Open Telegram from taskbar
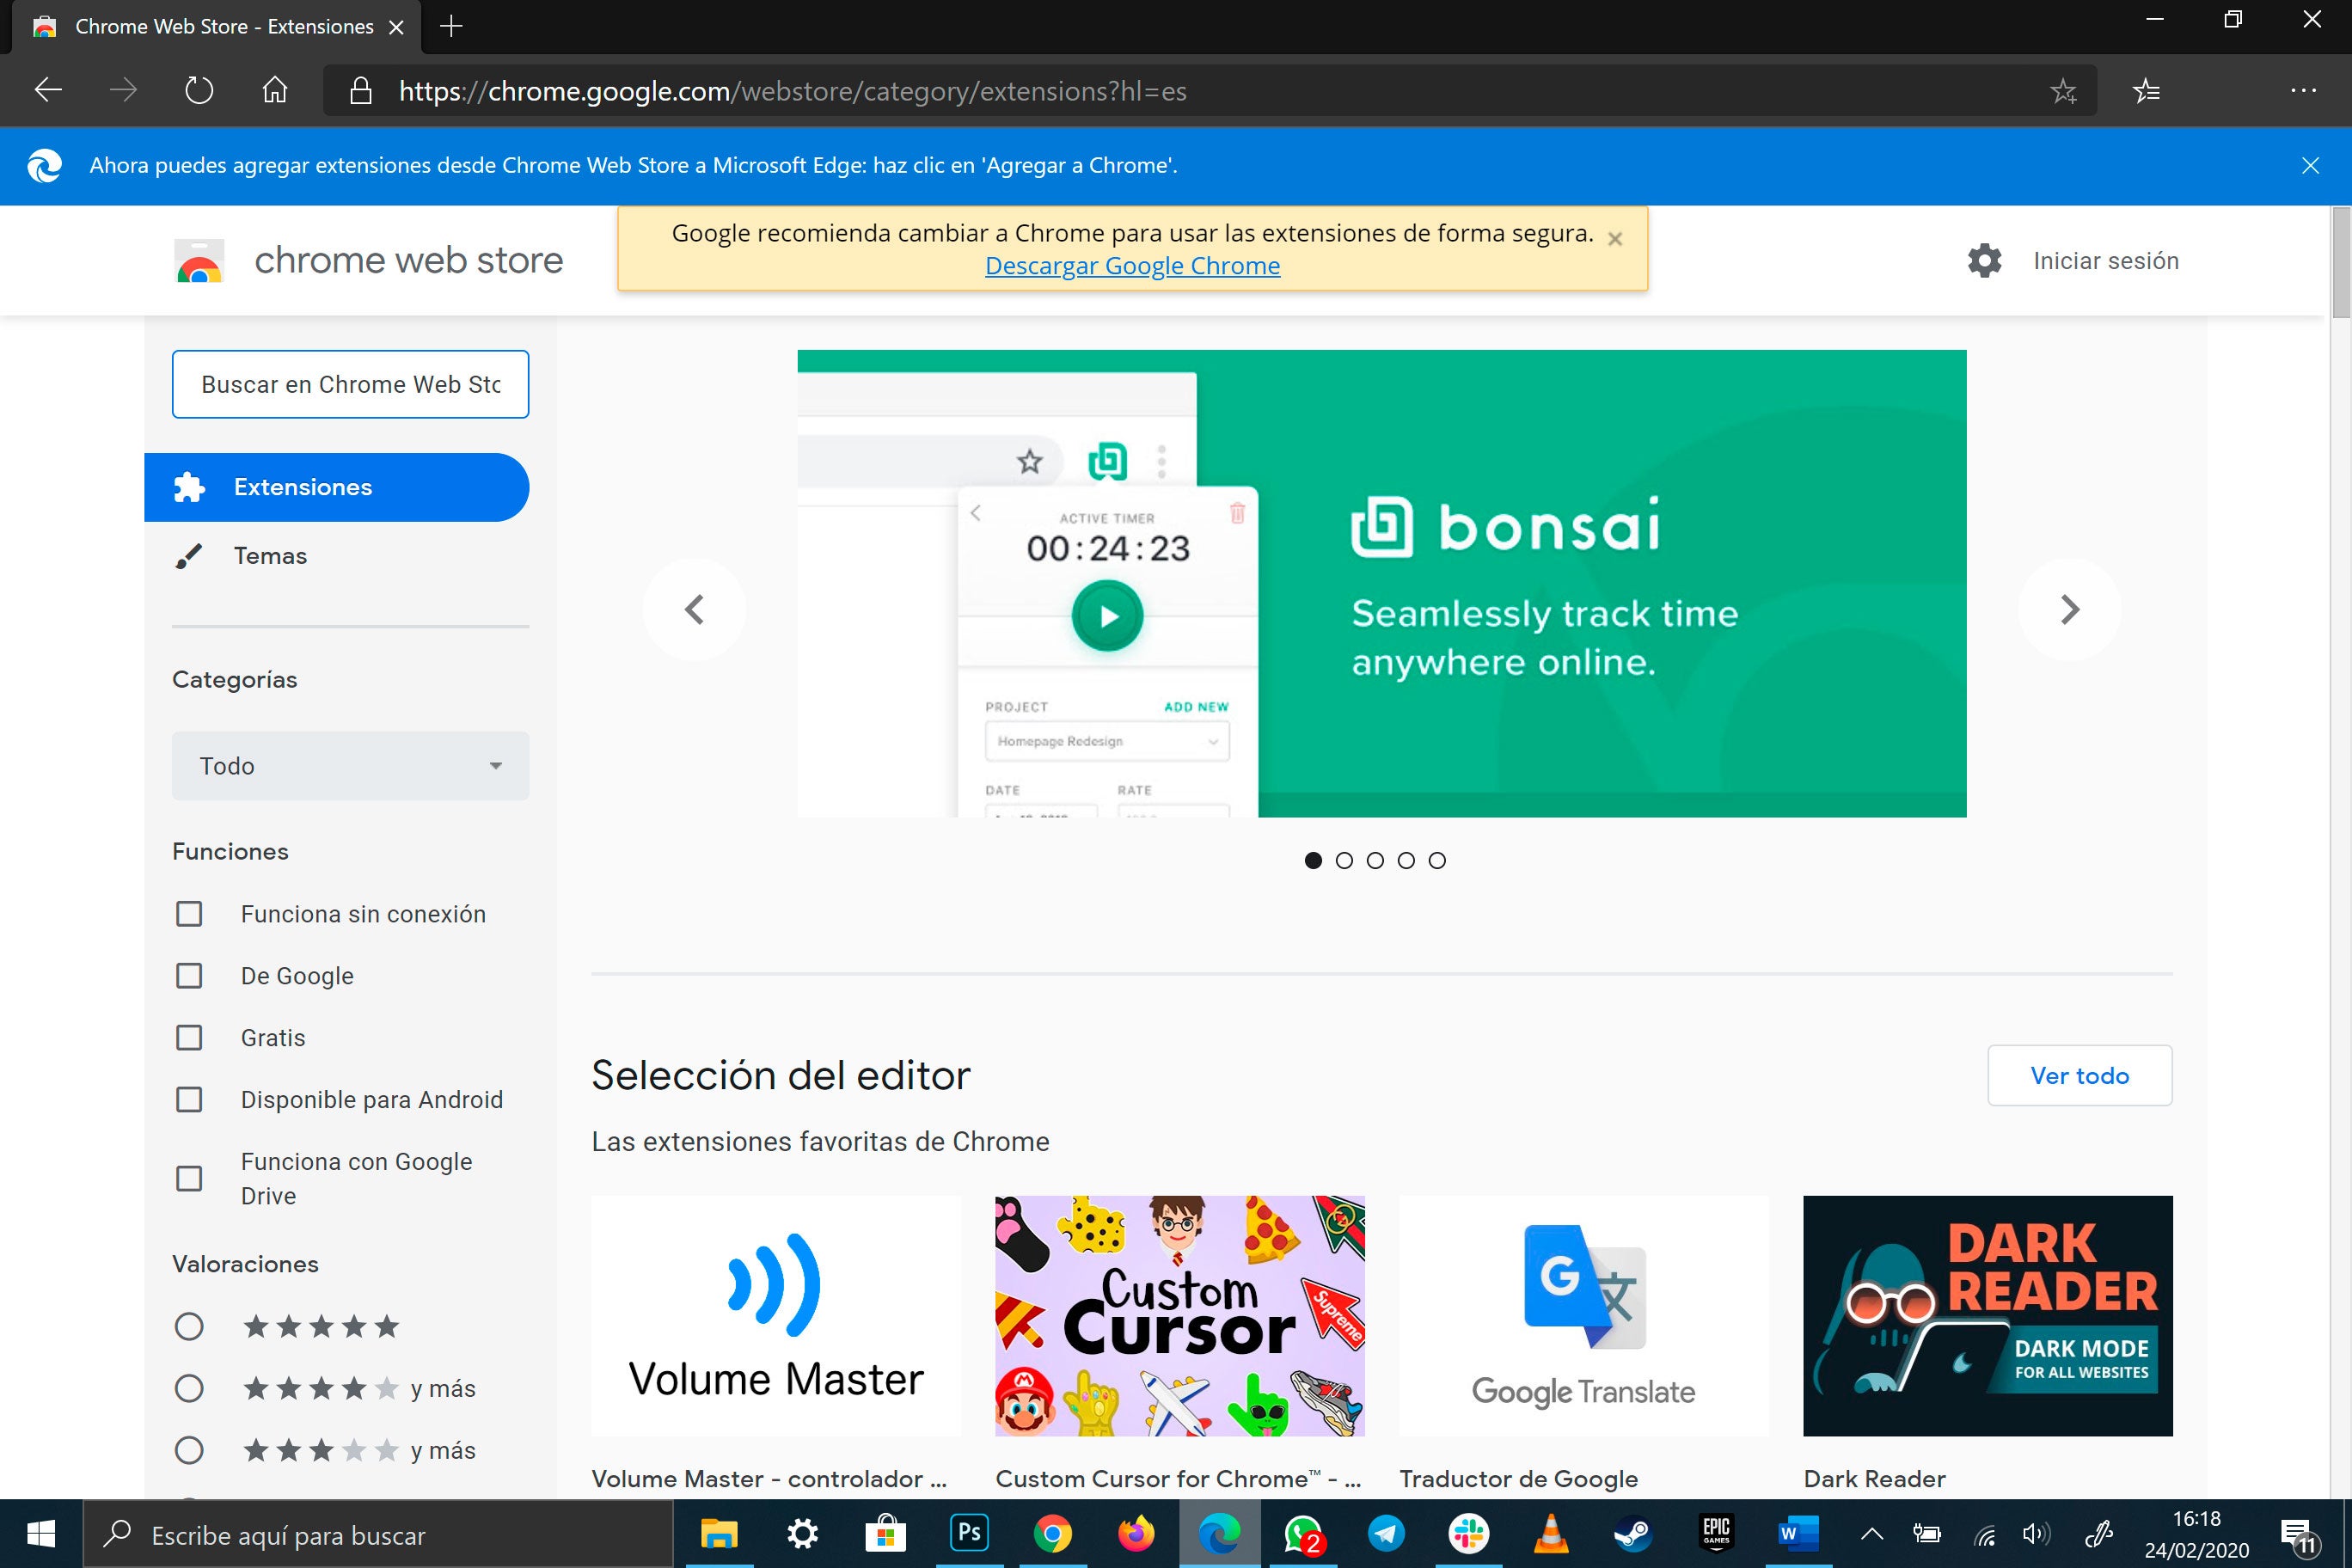The image size is (2352, 1568). tap(1385, 1533)
